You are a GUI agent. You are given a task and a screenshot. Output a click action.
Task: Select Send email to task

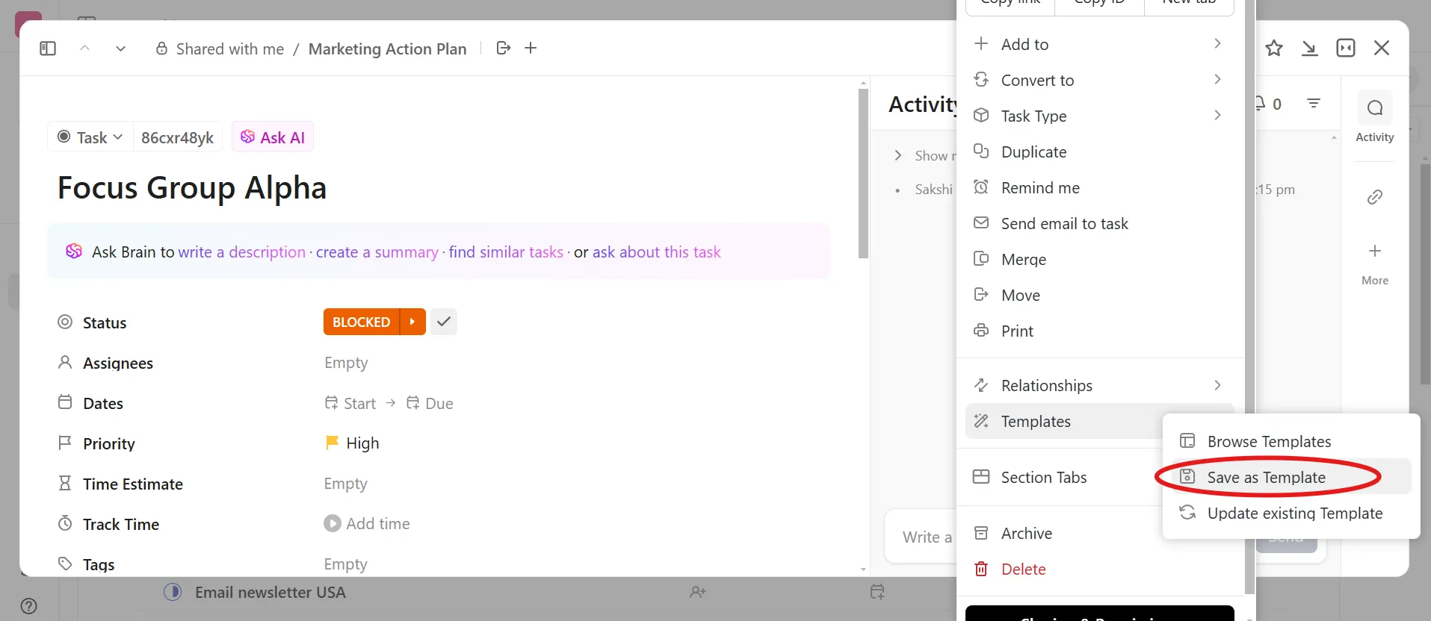1098,223
